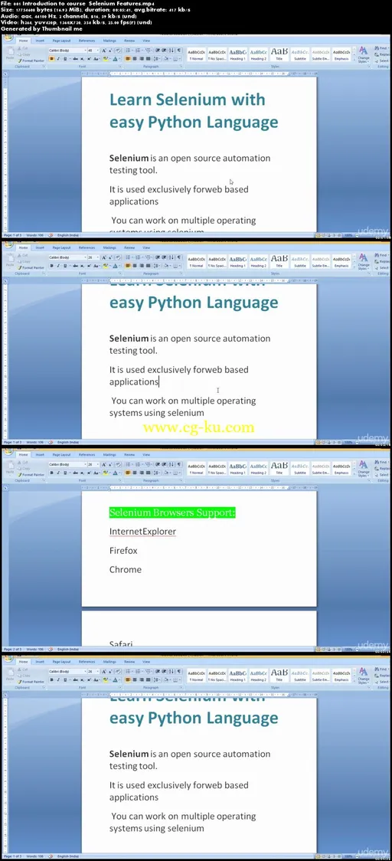
Task: Click Grow Font in the font-size-48 frame
Action: [x=104, y=51]
